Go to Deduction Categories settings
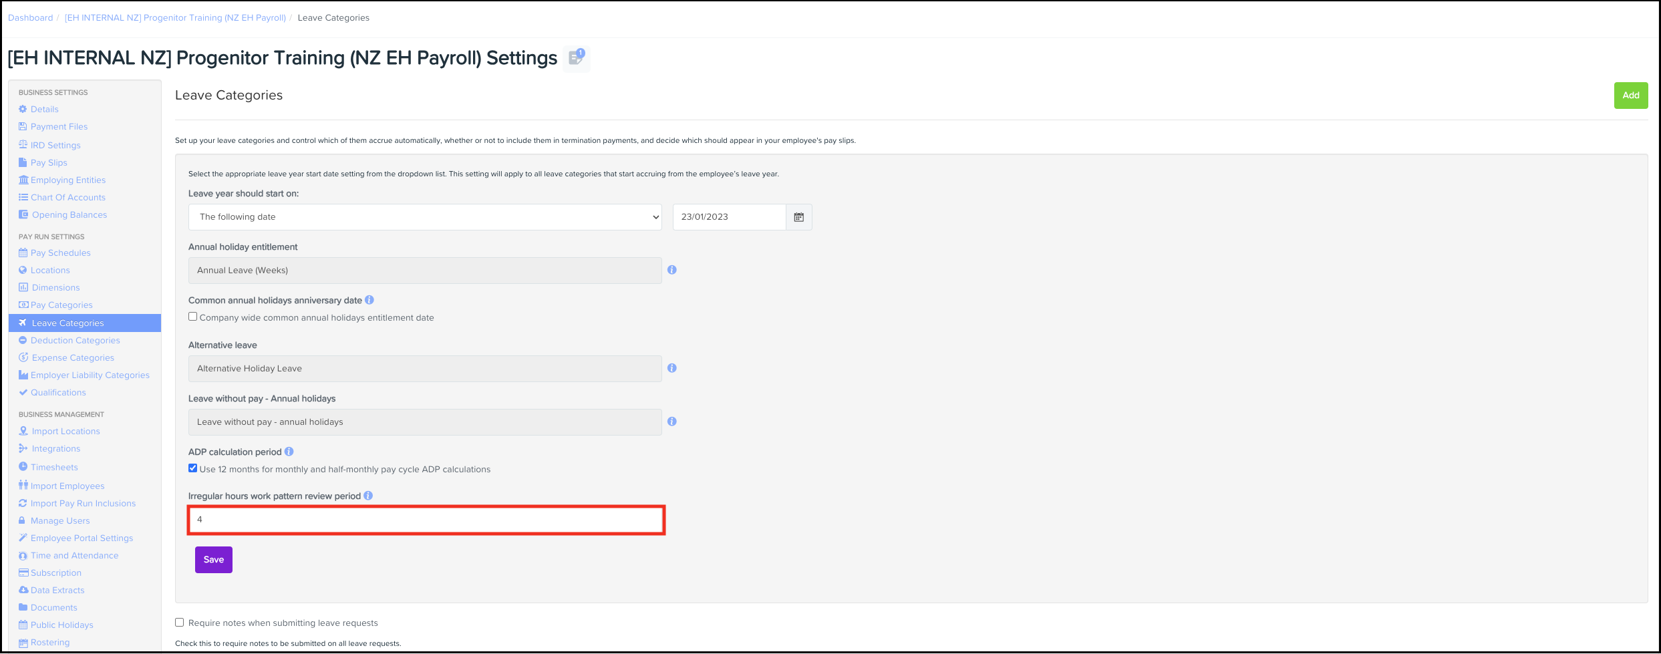The image size is (1661, 654). pyautogui.click(x=75, y=340)
